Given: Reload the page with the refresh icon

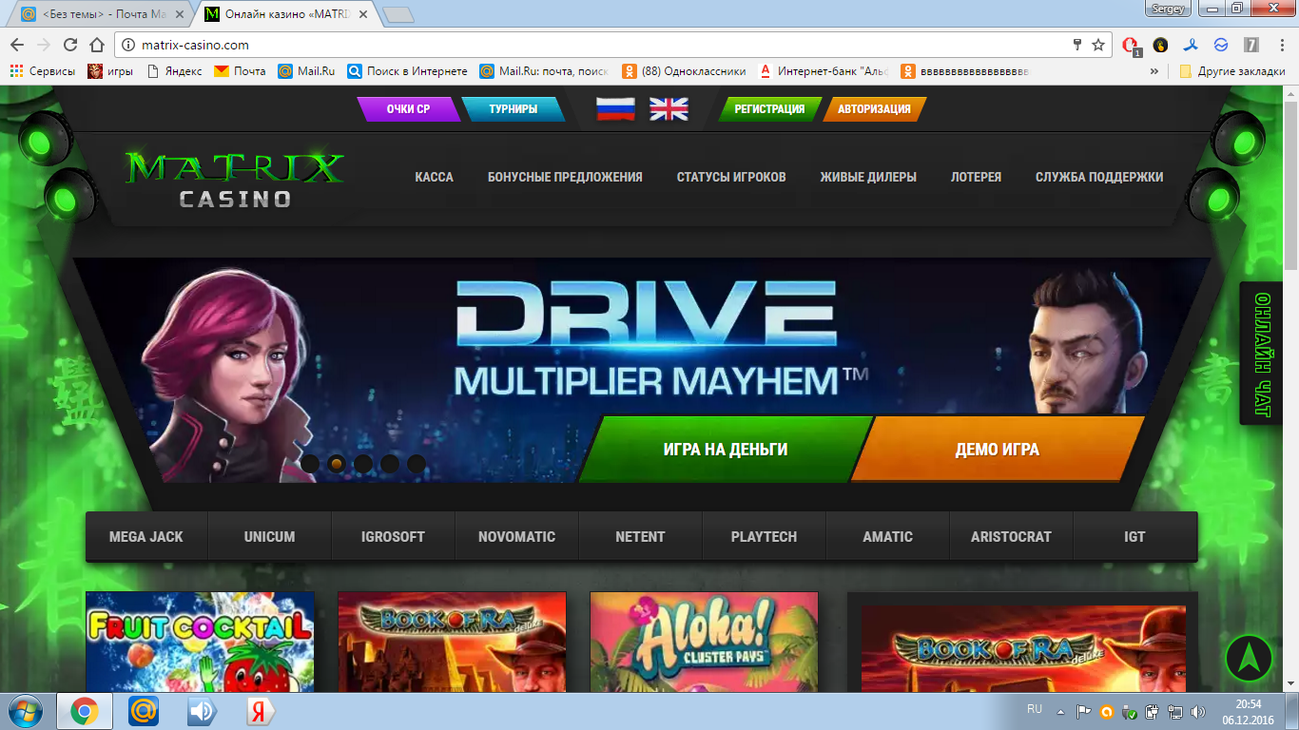Looking at the screenshot, I should coord(70,45).
